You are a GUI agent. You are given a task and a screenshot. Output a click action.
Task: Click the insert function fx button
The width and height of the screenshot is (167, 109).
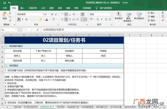point(38,30)
